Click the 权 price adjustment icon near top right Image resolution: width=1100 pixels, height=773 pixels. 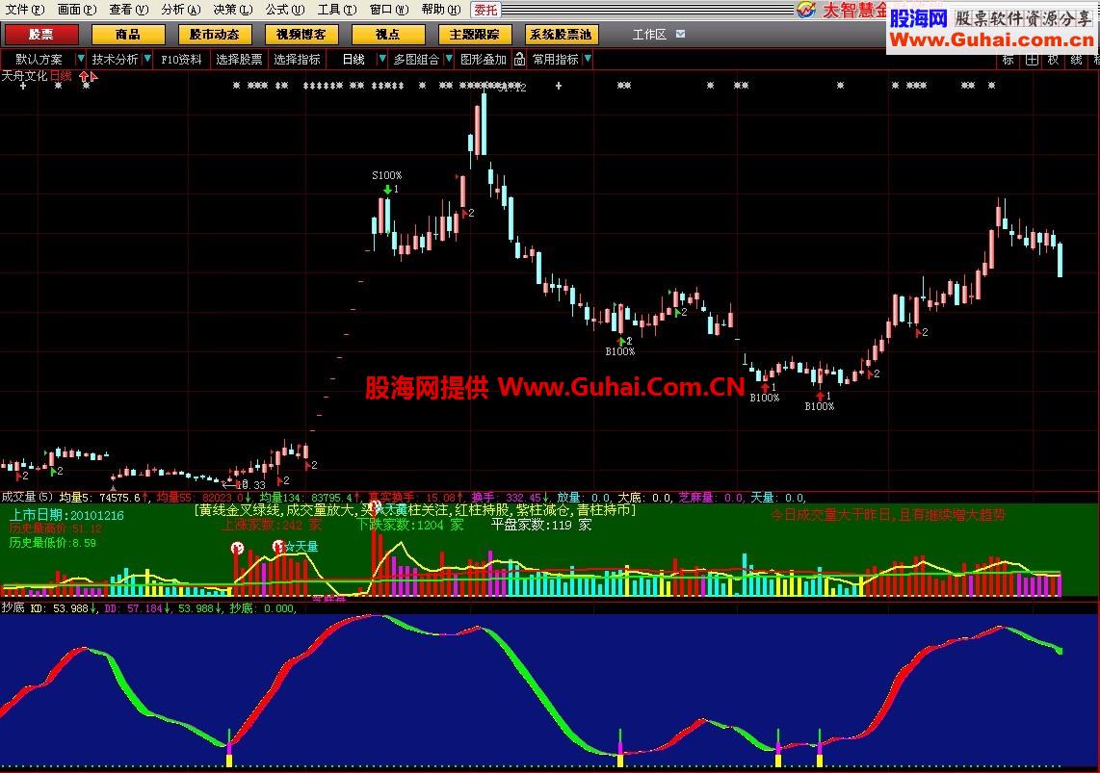click(1053, 60)
